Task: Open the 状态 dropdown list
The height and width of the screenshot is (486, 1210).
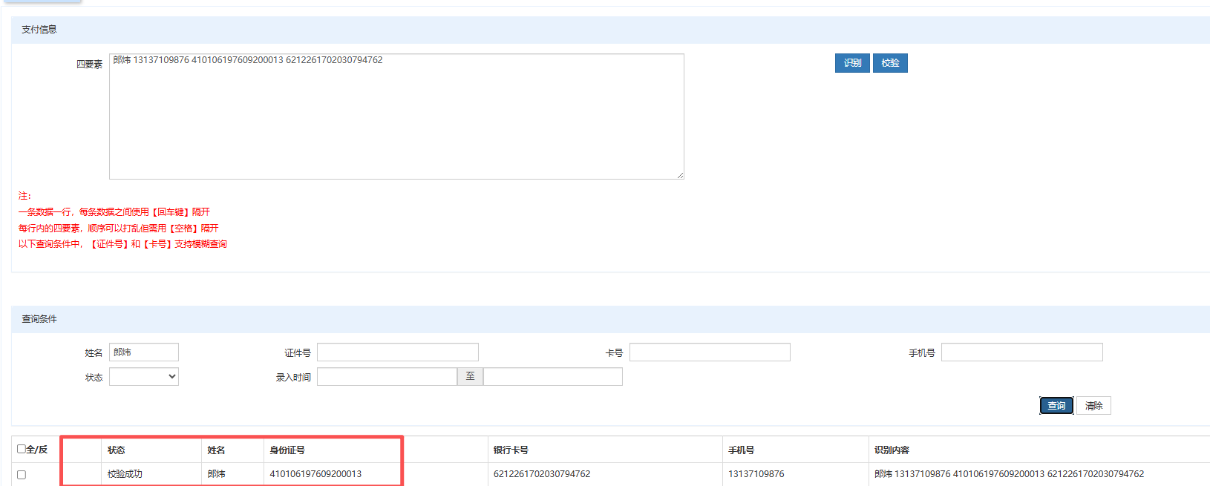Action: tap(144, 377)
